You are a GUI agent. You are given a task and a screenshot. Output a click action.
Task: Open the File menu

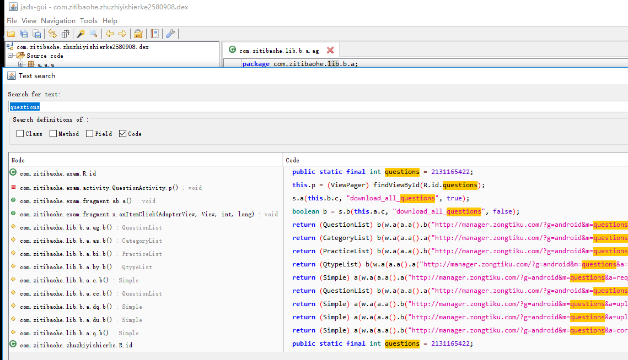[x=12, y=21]
